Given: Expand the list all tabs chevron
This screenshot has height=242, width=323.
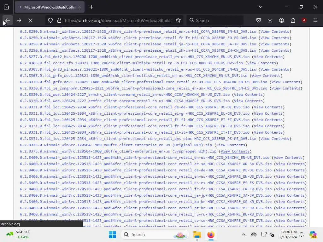Looking at the screenshot, I should click(x=261, y=7).
